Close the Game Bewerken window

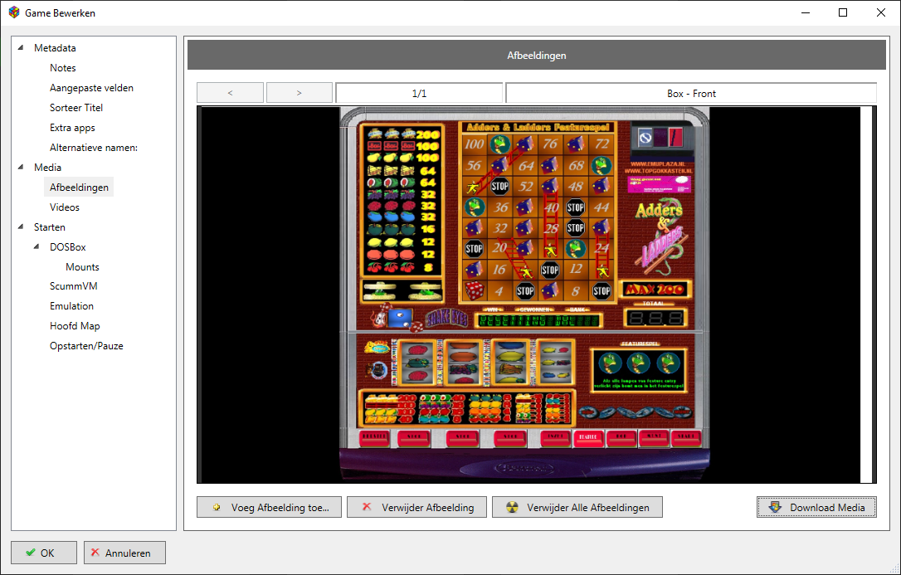coord(881,12)
